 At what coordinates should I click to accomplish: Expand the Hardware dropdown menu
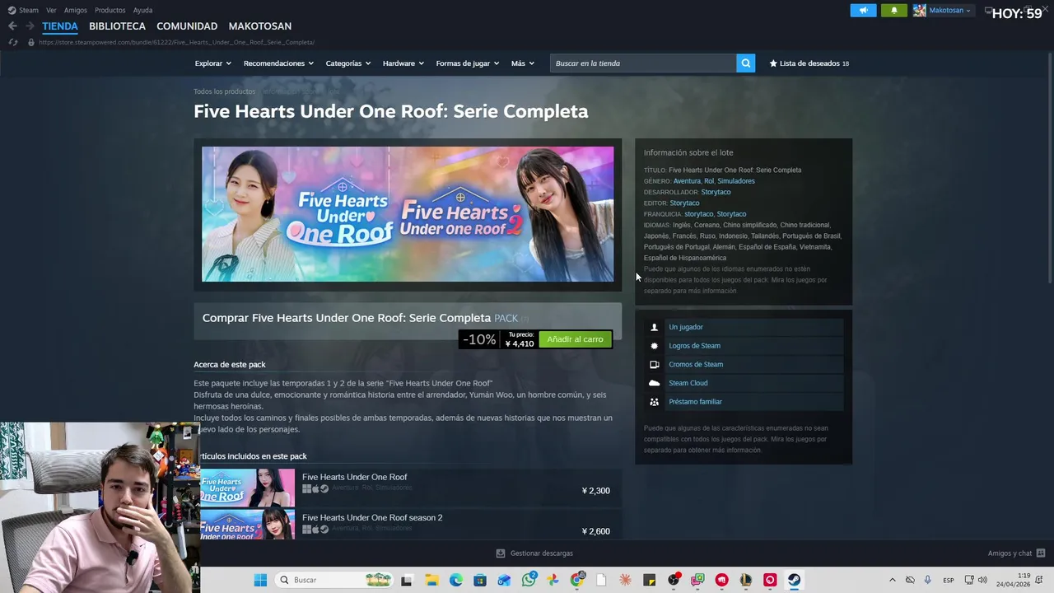(403, 63)
